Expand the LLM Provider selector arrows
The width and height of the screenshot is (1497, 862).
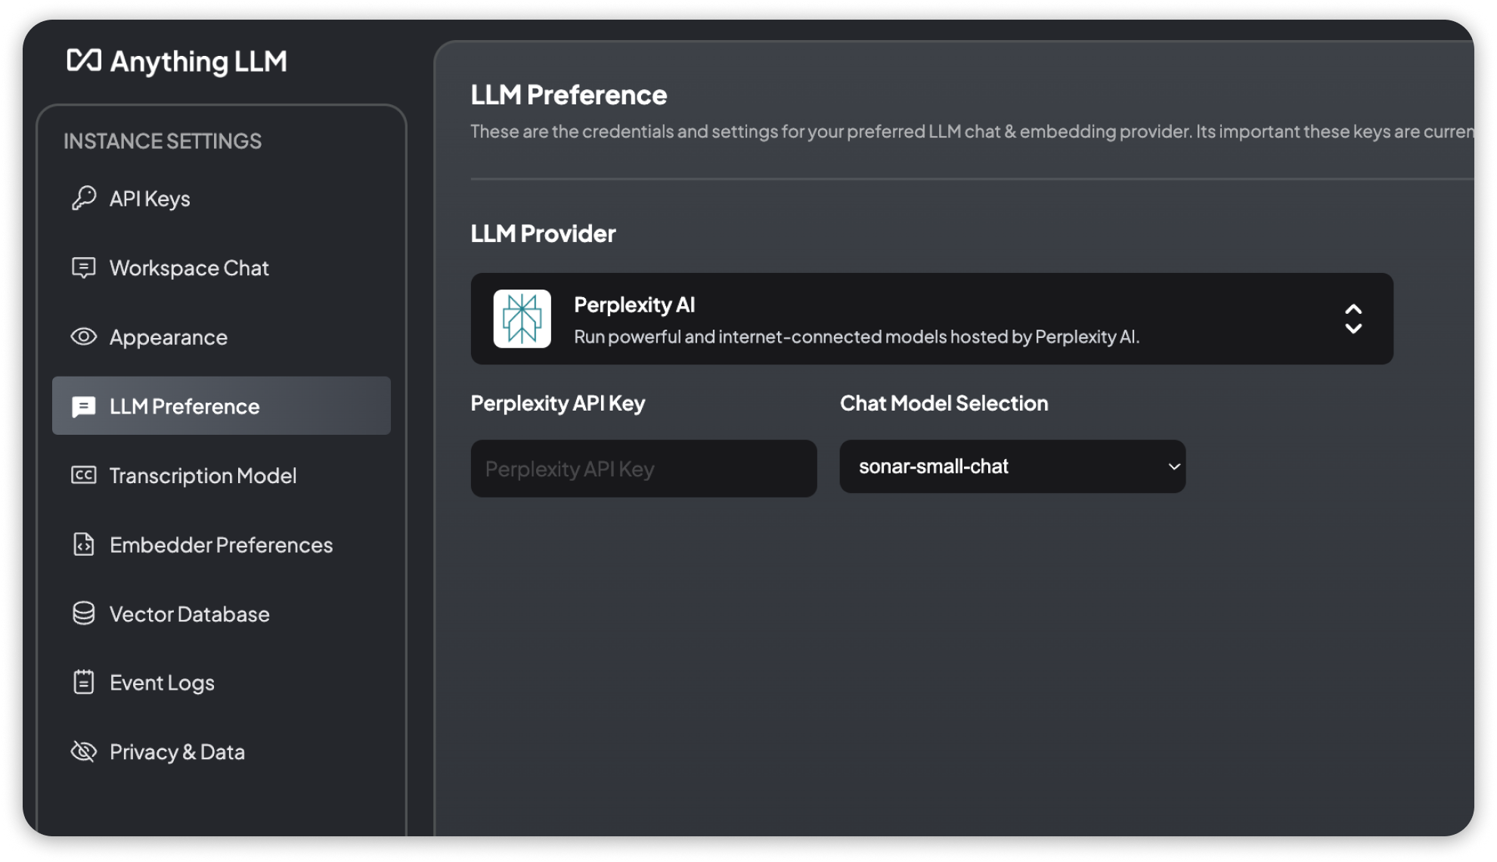[1353, 319]
